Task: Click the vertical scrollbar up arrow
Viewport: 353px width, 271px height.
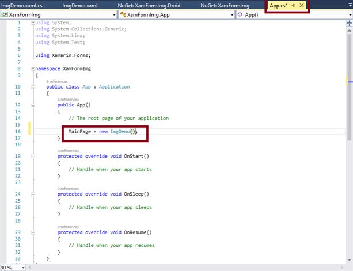Action: (x=349, y=30)
